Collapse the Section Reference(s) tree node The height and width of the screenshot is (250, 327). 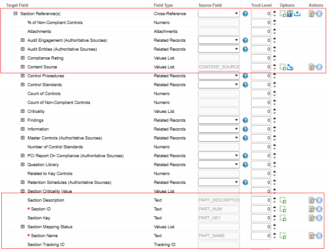pyautogui.click(x=16, y=14)
